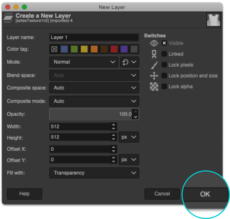The image size is (230, 219).
Task: Select the no color tag option
Action: 54,49
